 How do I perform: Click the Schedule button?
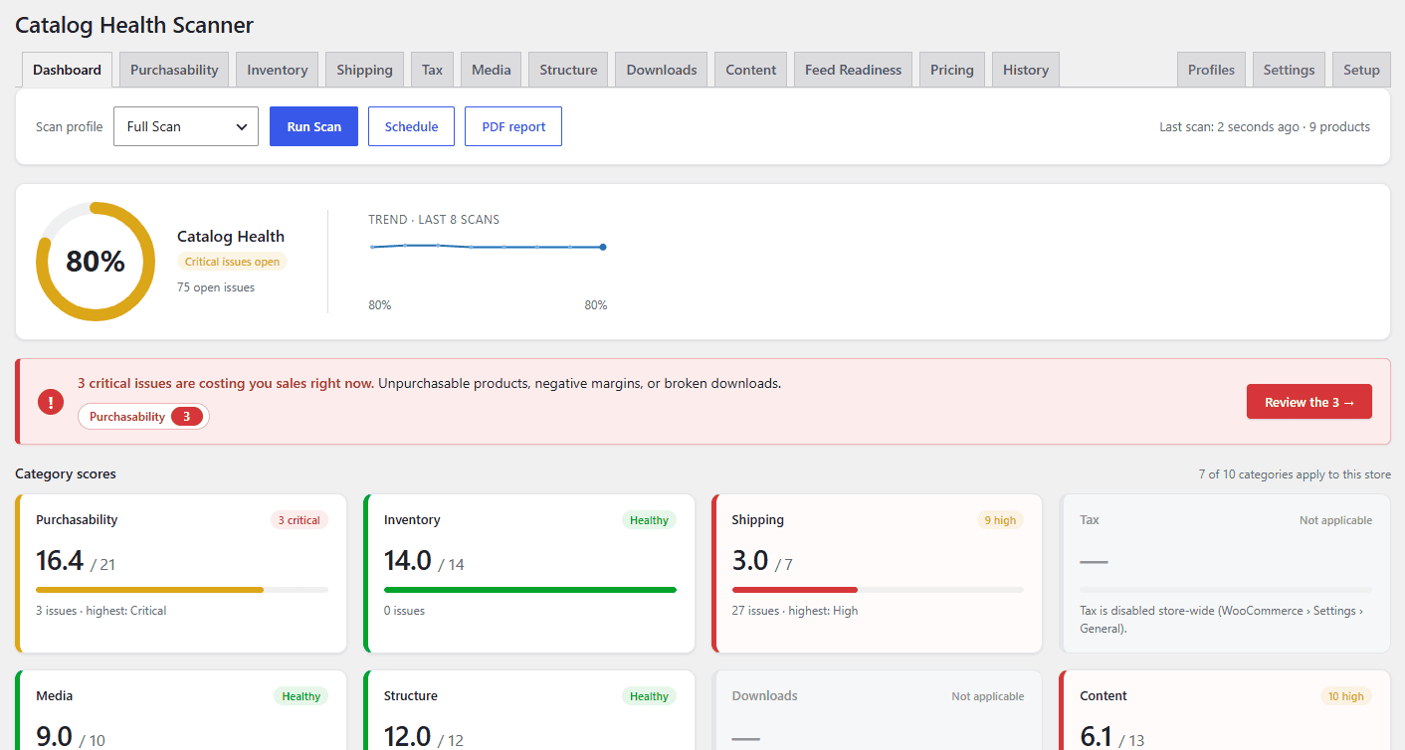[411, 126]
